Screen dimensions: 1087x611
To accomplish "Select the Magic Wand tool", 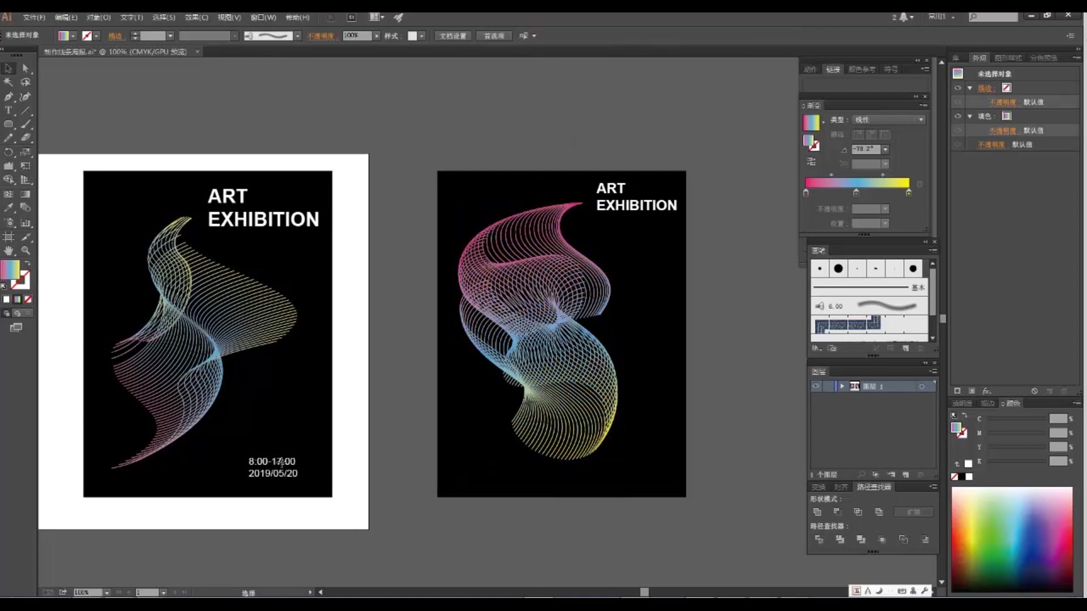I will point(8,83).
